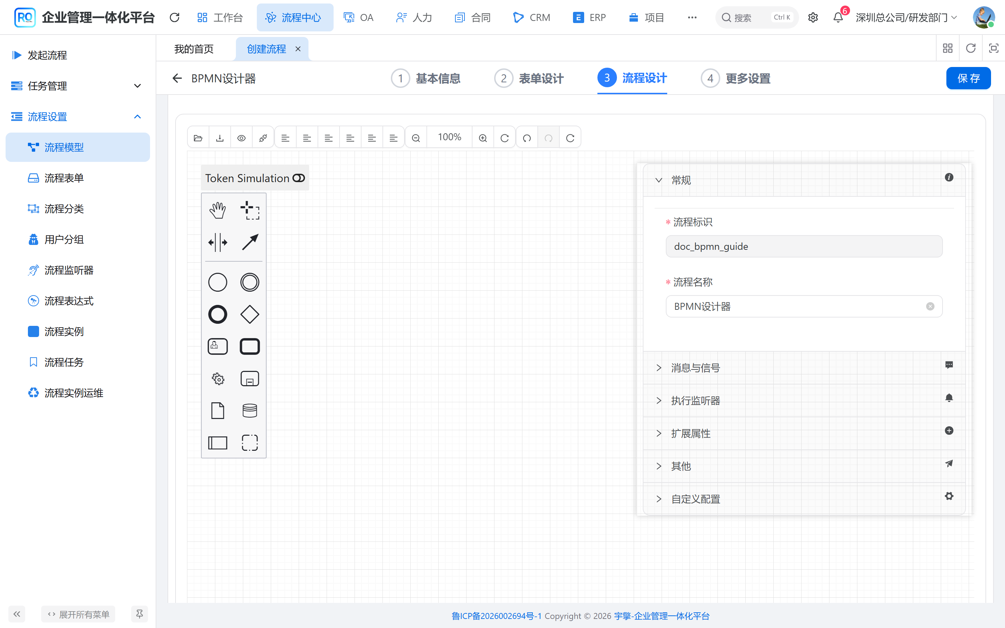Click the eye preview icon
Viewport: 1005px width, 628px height.
pyautogui.click(x=241, y=137)
